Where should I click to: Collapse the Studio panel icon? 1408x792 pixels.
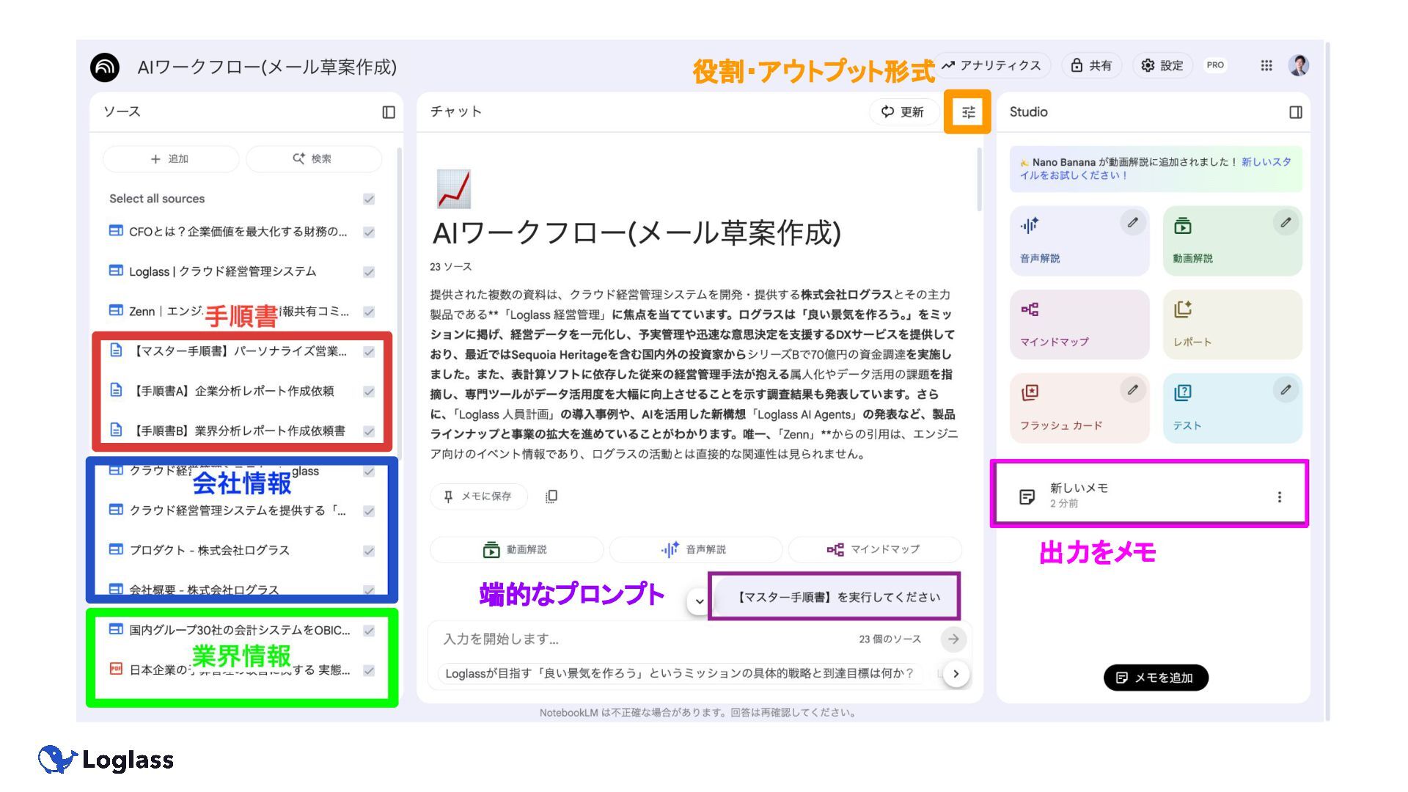pos(1295,112)
